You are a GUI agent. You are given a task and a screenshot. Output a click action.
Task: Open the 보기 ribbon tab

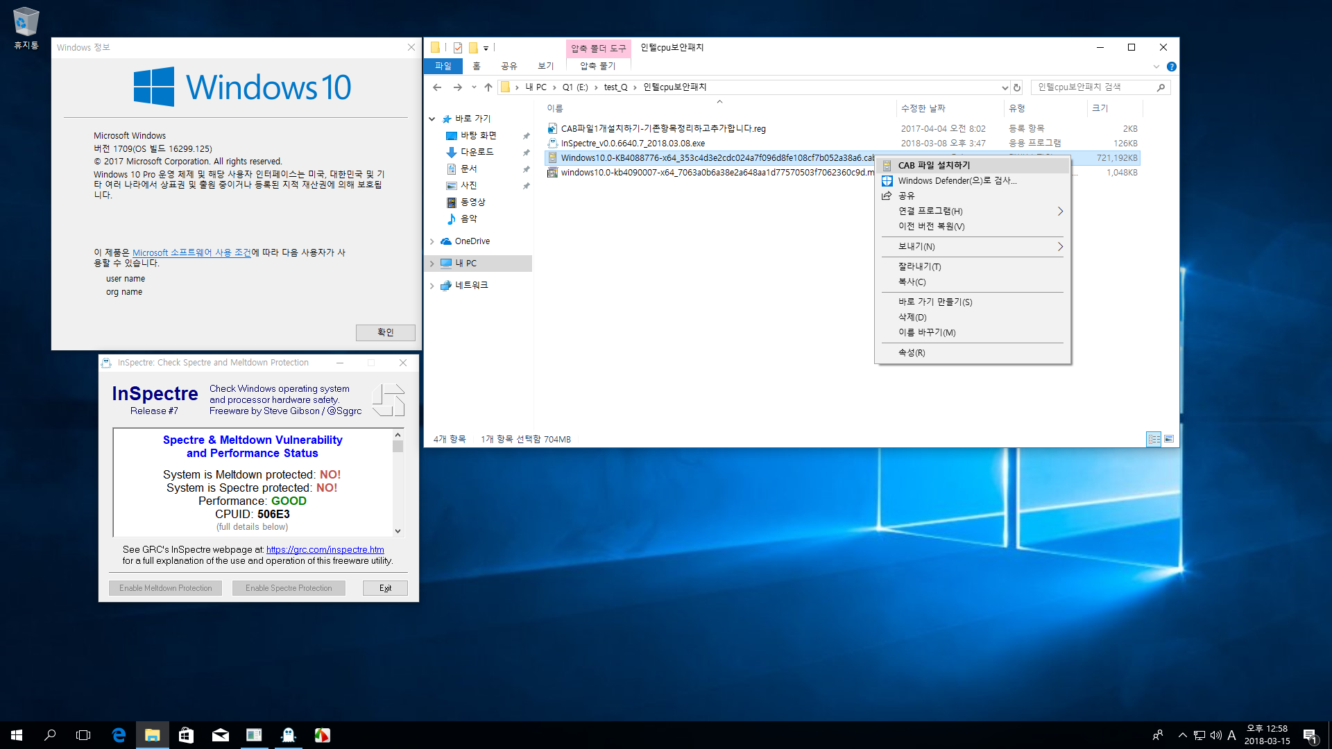545,66
